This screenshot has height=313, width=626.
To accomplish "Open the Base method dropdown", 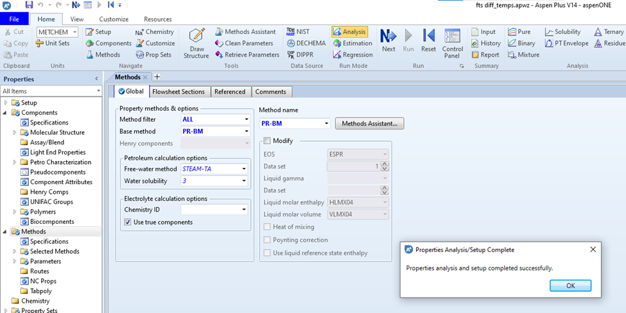I will pyautogui.click(x=247, y=131).
